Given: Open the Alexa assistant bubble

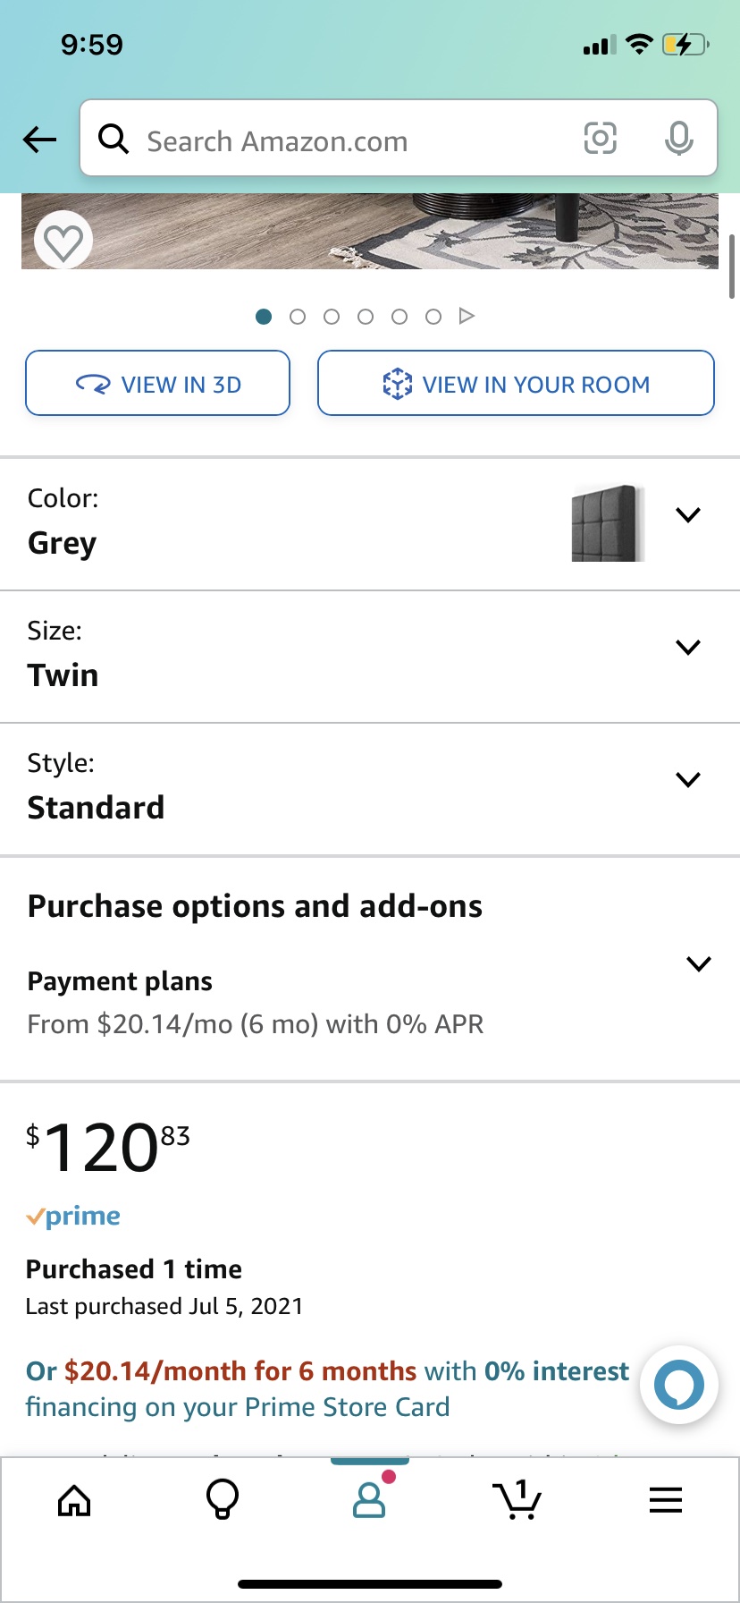Looking at the screenshot, I should pyautogui.click(x=679, y=1385).
